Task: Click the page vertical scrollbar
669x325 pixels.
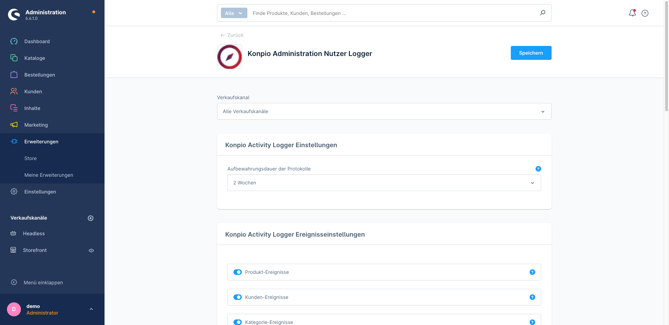Action: (667, 56)
